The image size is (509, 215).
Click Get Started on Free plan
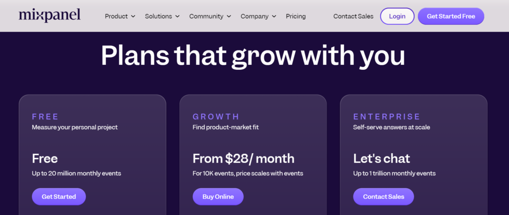(x=59, y=197)
